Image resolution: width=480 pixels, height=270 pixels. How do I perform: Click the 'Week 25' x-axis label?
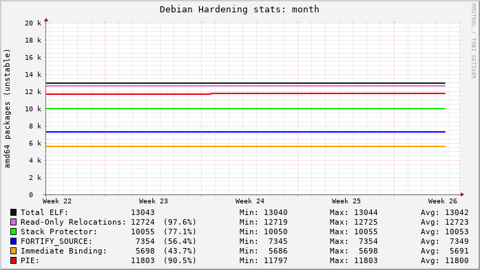(346, 201)
